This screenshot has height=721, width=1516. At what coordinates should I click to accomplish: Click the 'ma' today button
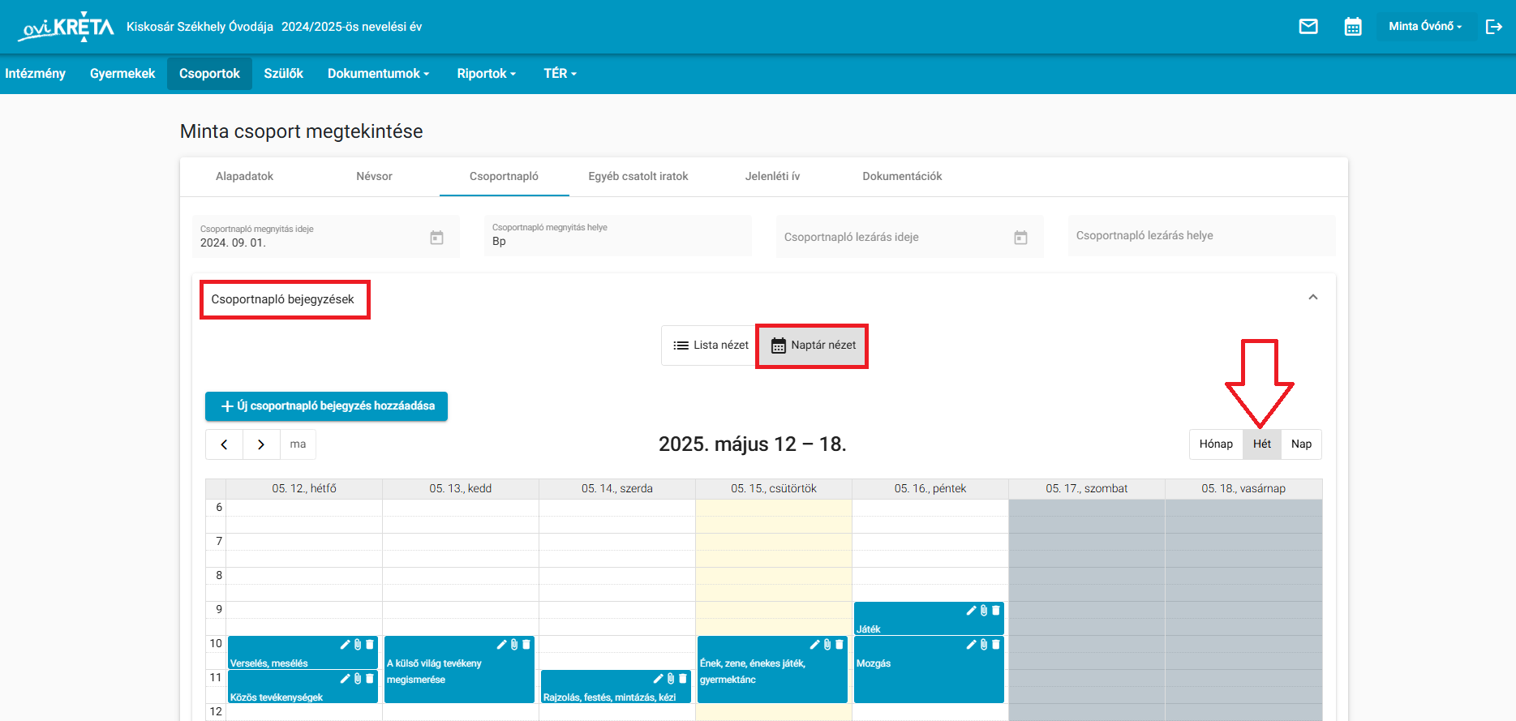tap(298, 444)
